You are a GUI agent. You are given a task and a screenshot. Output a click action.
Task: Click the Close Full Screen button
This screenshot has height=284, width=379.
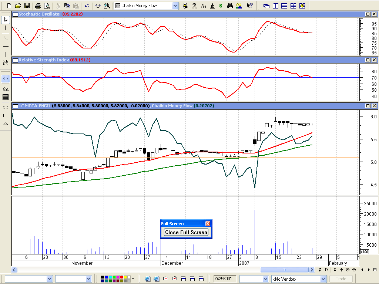pyautogui.click(x=186, y=232)
